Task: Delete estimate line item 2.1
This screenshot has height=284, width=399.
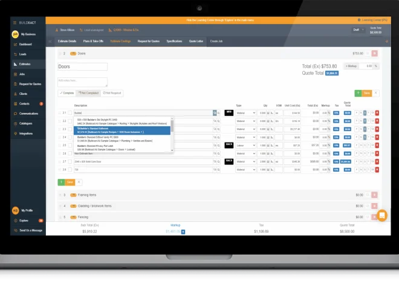Action: [377, 113]
